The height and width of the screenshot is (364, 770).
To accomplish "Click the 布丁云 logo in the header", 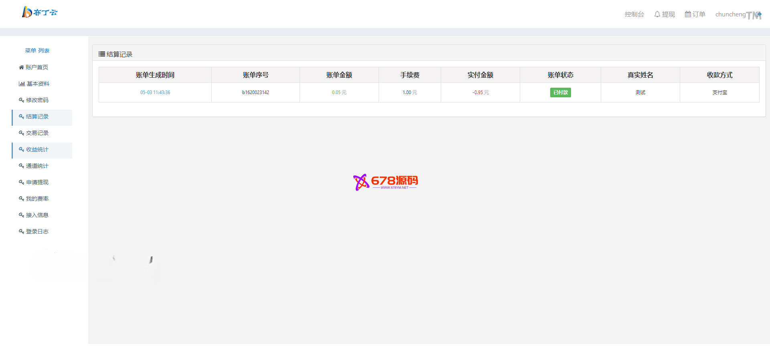I will click(x=39, y=12).
